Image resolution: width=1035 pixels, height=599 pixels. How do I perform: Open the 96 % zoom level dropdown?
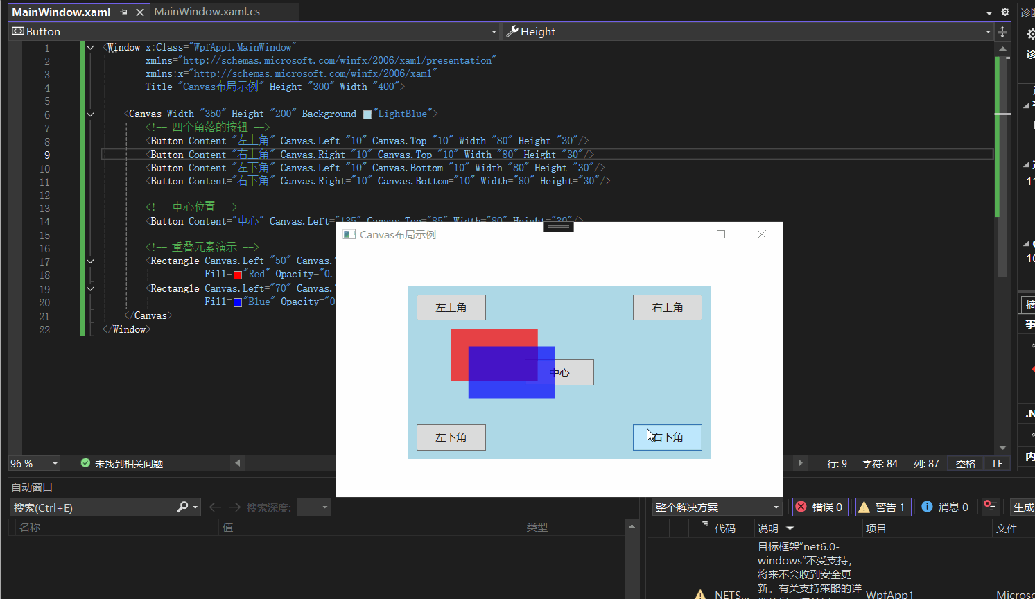pyautogui.click(x=55, y=463)
